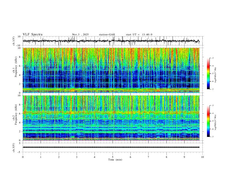Screen dimensions: 228x176
Task: Click time axis tick label "3"
Action: pos(77,157)
